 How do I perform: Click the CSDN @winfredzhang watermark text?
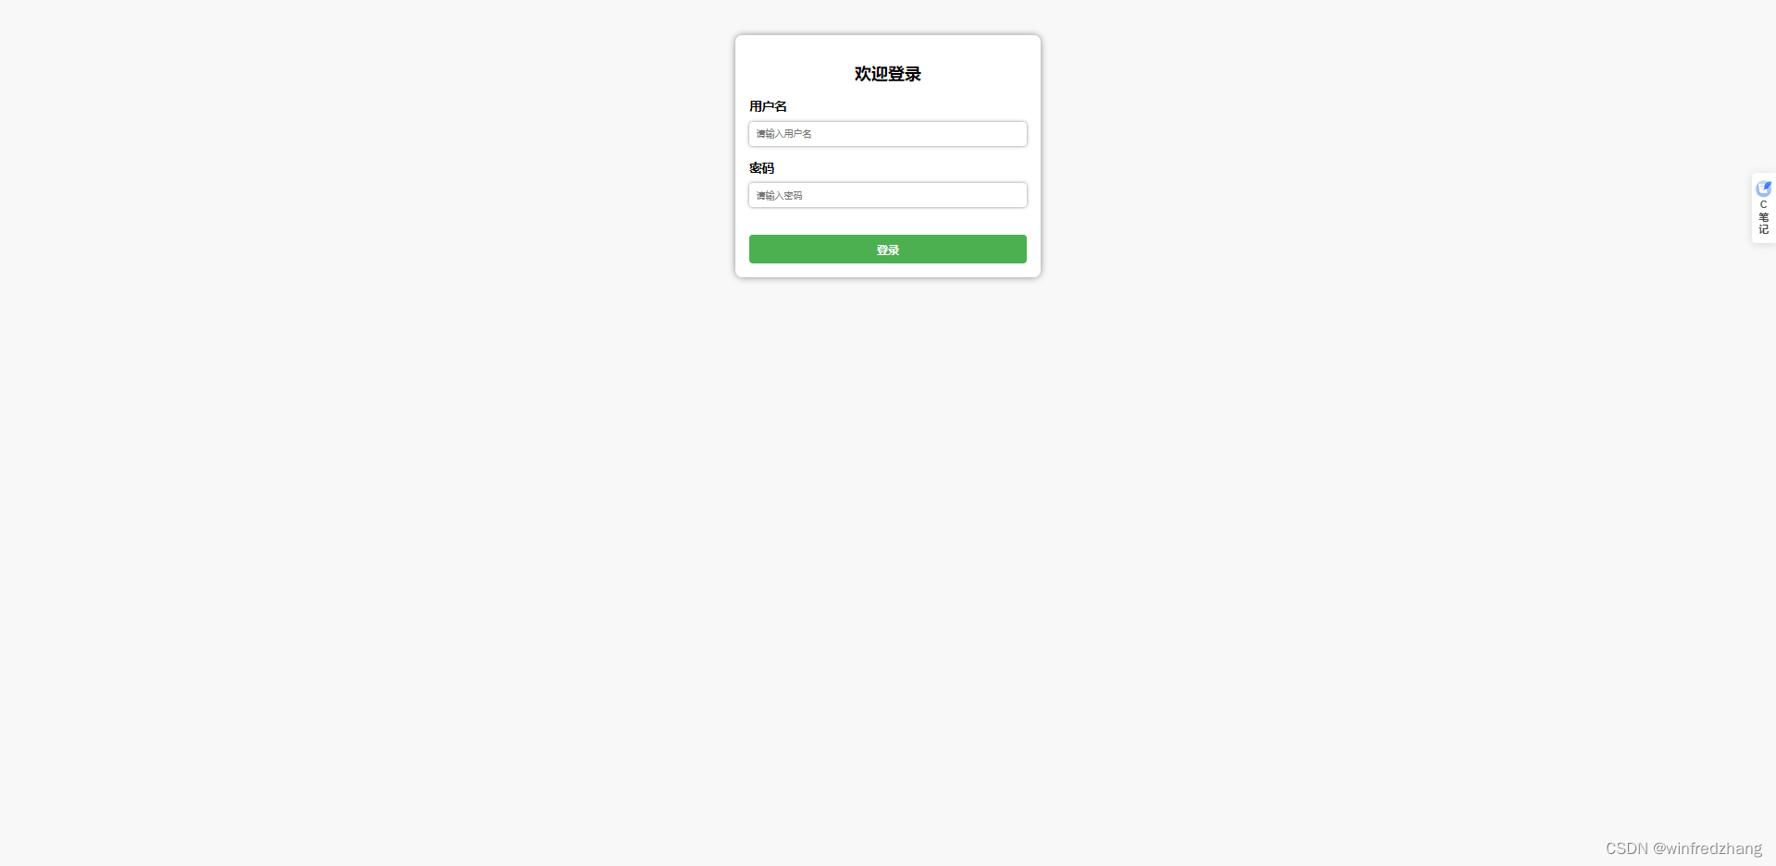click(1683, 848)
